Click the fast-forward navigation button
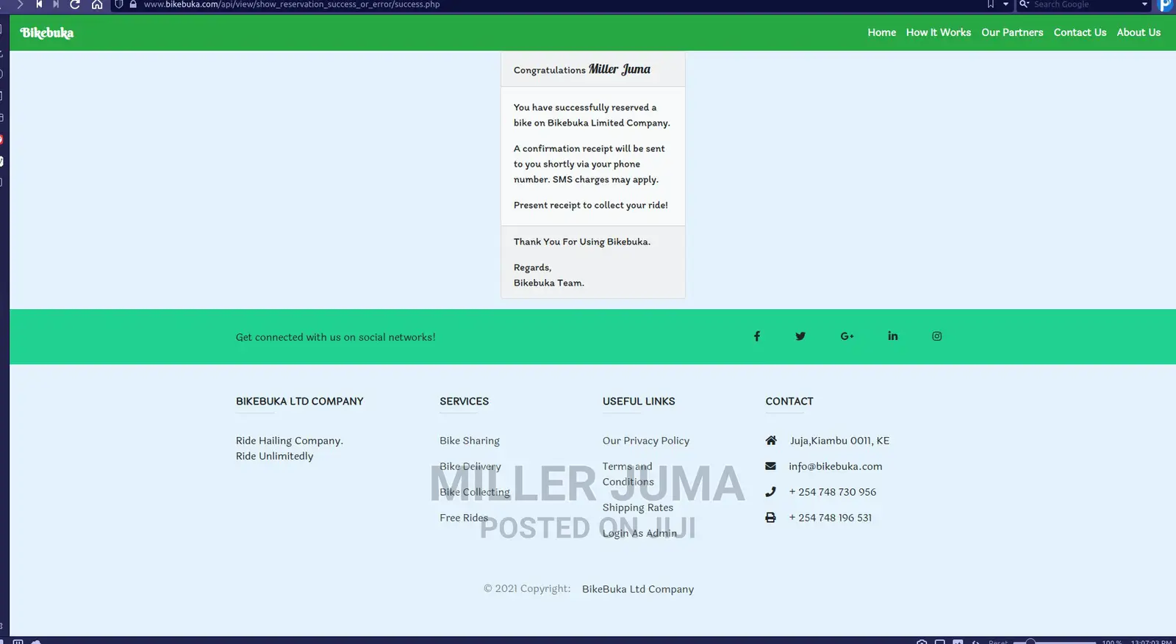 (x=56, y=4)
